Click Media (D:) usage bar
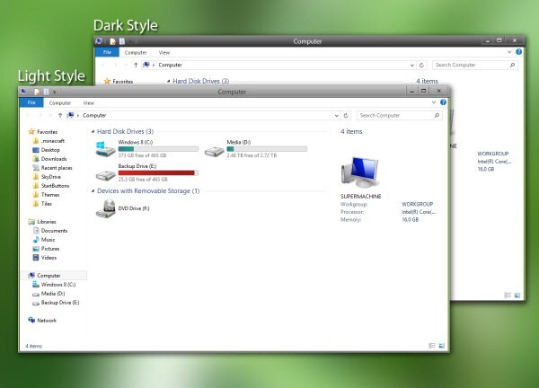 (x=267, y=149)
